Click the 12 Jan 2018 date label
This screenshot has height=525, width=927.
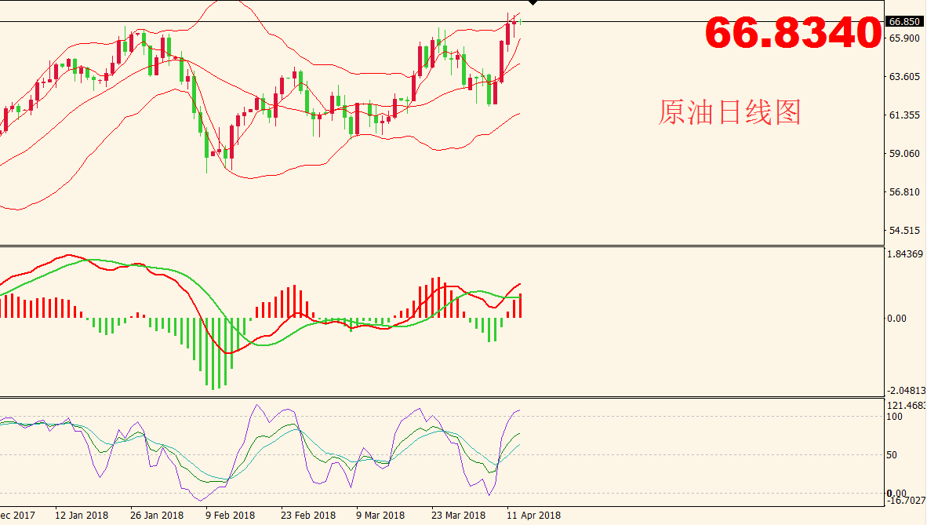point(82,516)
